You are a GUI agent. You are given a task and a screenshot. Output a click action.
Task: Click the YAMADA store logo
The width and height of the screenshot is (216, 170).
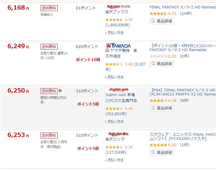coord(118,46)
